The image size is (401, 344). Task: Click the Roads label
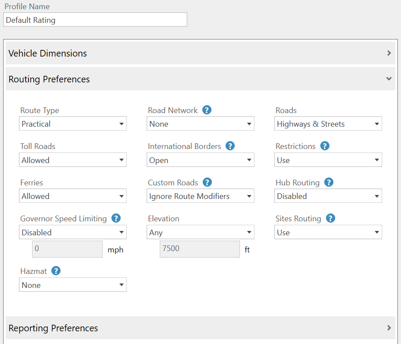pos(286,110)
